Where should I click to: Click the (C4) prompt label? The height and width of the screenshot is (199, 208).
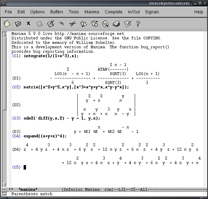pos(16,136)
